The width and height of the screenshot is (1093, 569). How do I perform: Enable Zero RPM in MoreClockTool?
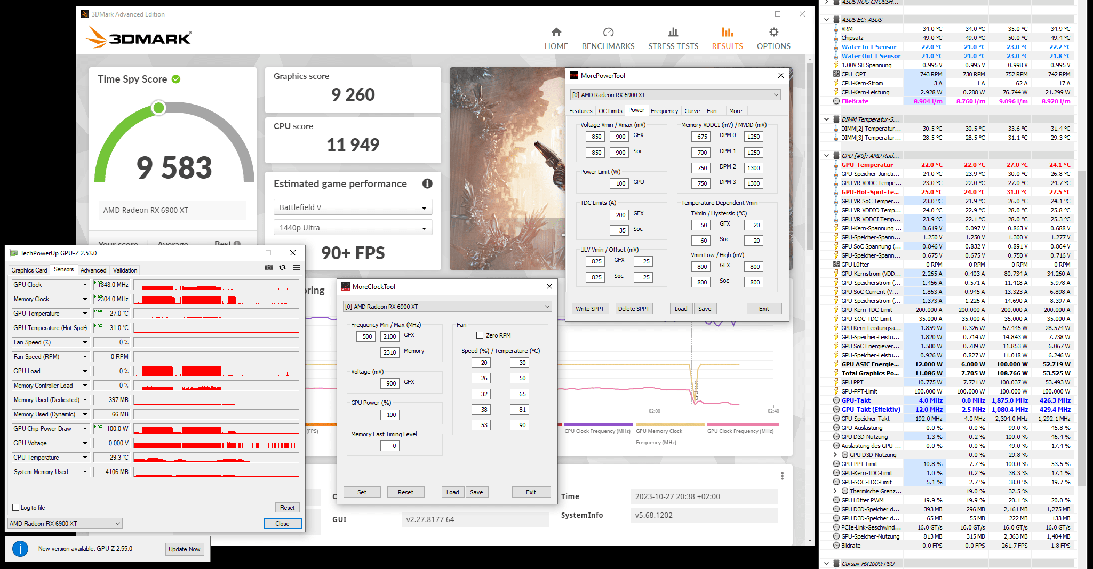(480, 335)
